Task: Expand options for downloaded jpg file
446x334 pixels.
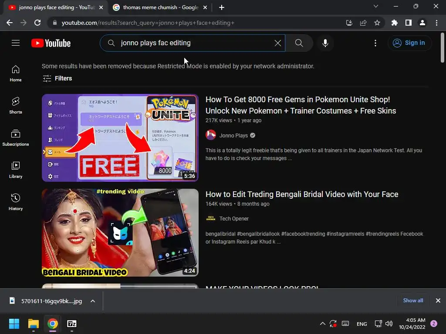Action: point(93,301)
